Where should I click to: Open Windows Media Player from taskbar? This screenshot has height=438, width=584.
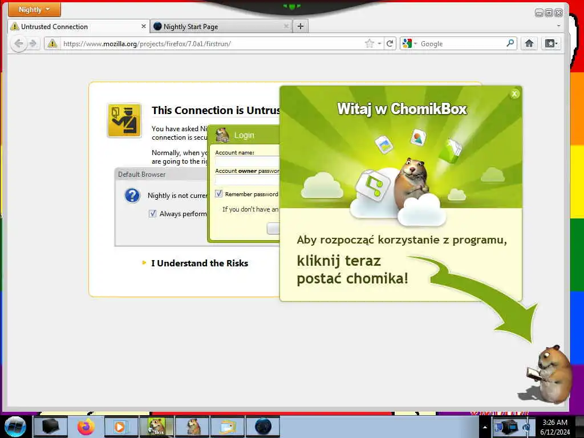pyautogui.click(x=121, y=427)
